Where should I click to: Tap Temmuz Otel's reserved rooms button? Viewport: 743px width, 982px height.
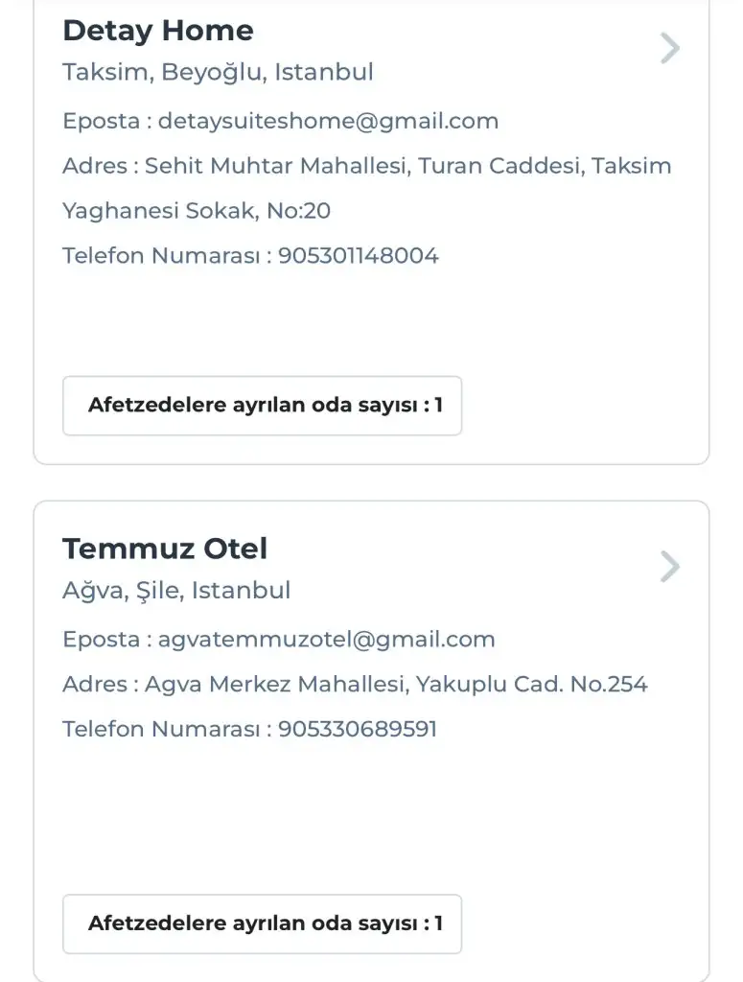pyautogui.click(x=262, y=924)
